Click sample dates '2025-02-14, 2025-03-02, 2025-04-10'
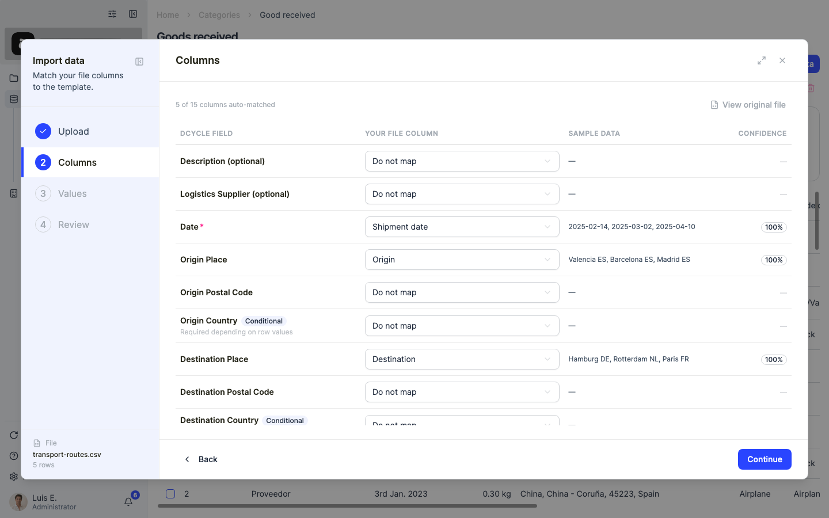The height and width of the screenshot is (518, 829). 632,227
